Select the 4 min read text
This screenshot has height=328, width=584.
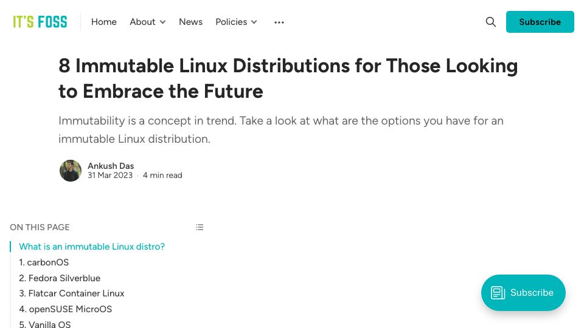[162, 175]
